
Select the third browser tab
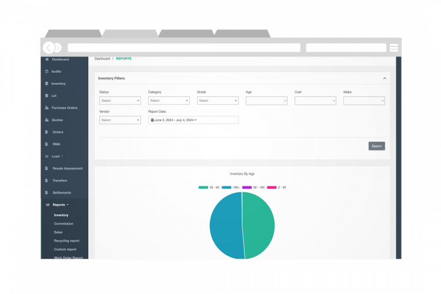(186, 34)
